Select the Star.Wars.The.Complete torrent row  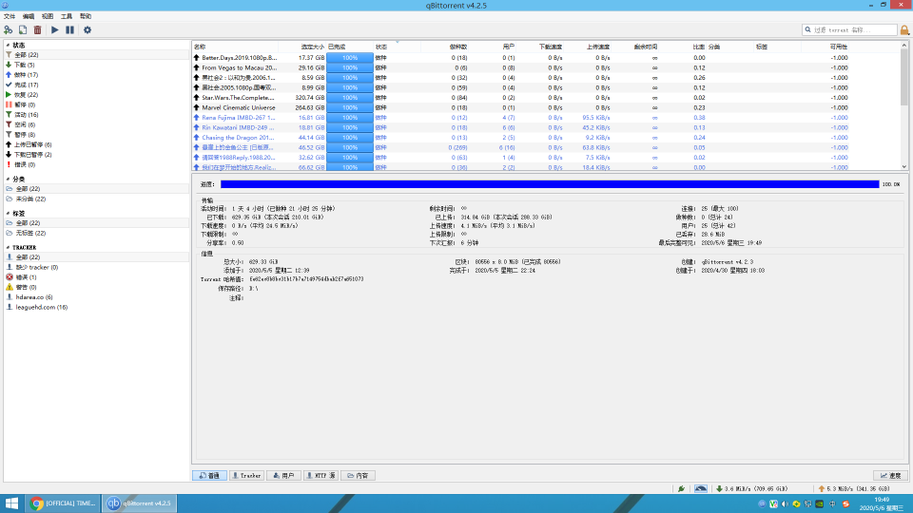click(x=546, y=97)
